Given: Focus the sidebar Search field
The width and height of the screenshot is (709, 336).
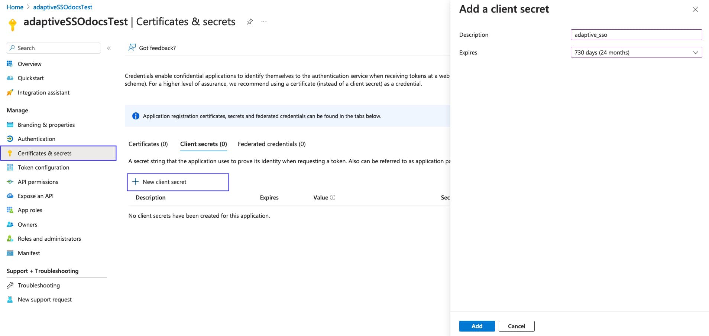Looking at the screenshot, I should tap(54, 48).
